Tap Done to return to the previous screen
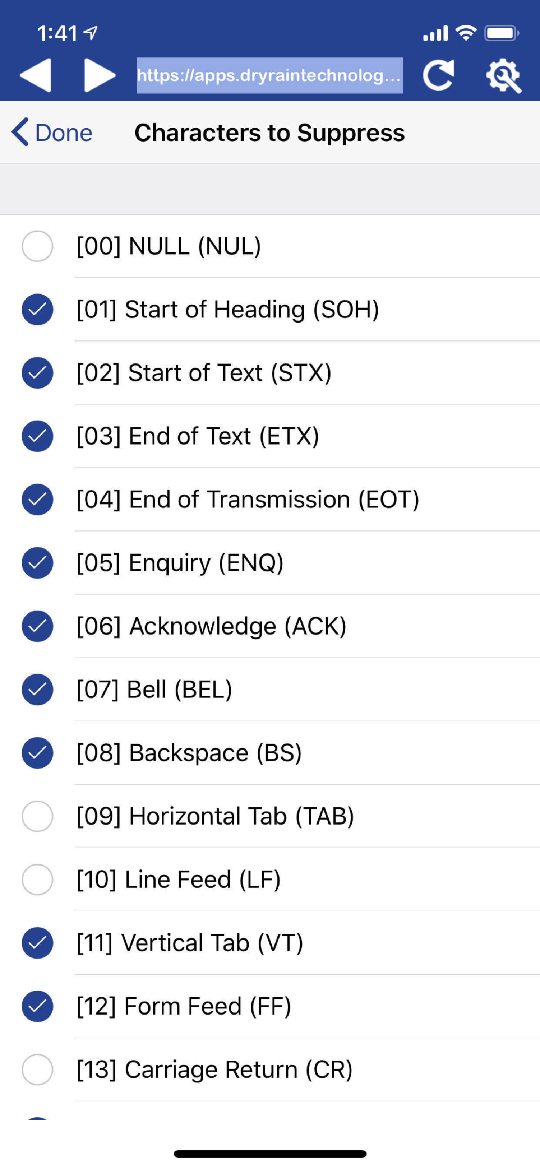Screen dimensions: 540x1169 coord(63,133)
